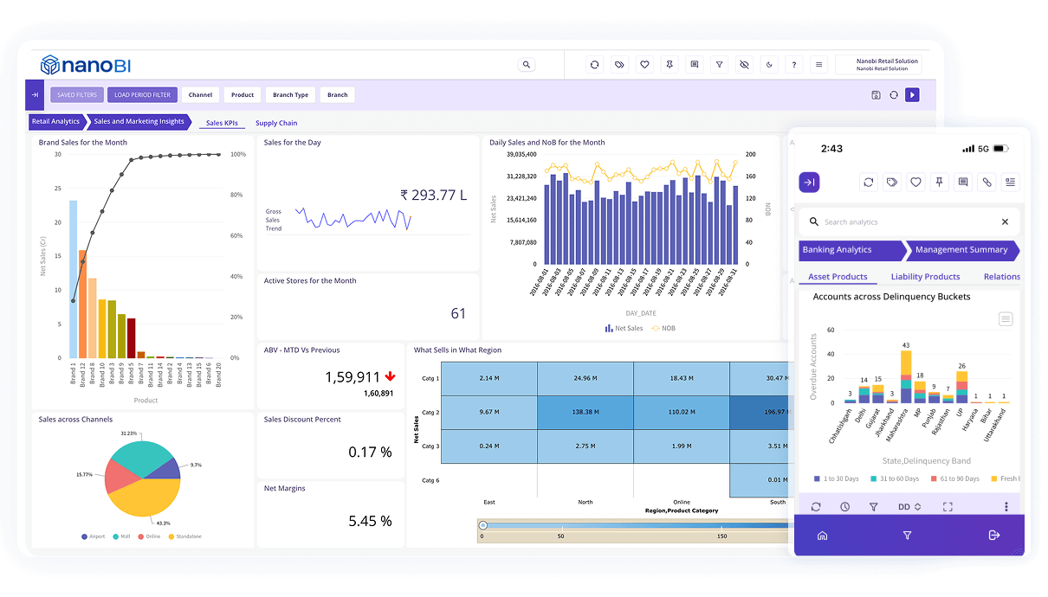1048x597 pixels.
Task: Click the help question mark icon
Action: coord(794,65)
